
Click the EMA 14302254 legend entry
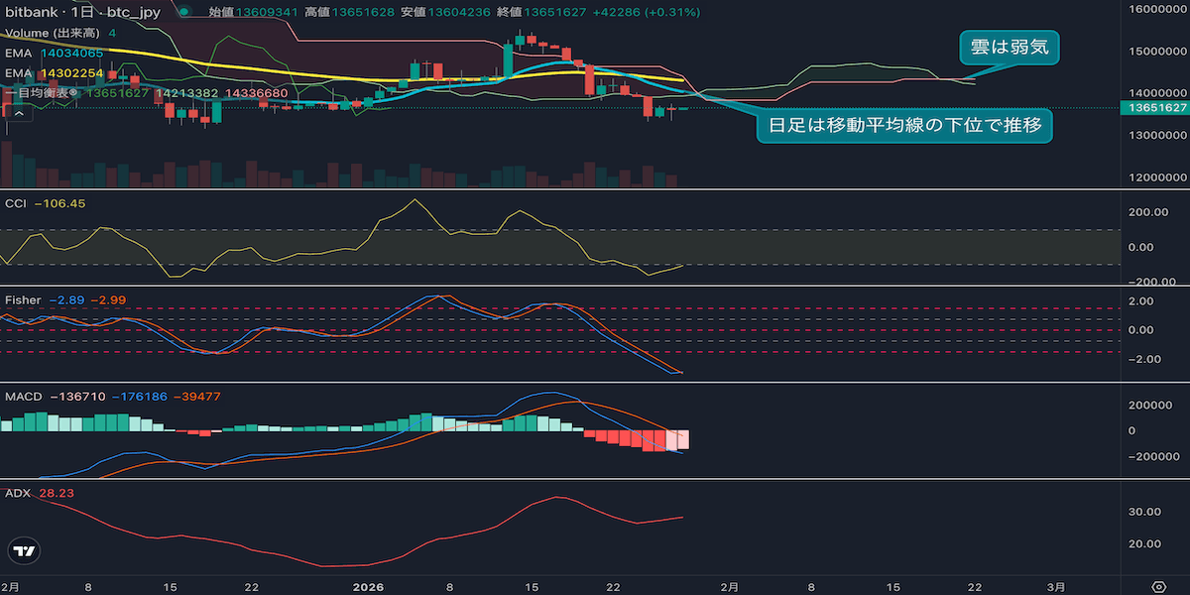[54, 72]
